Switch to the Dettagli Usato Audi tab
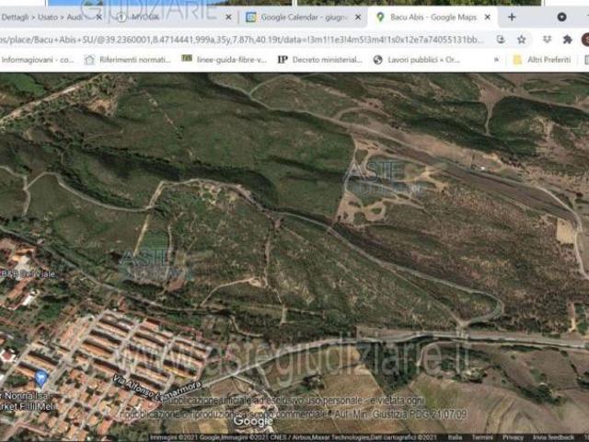 (x=51, y=17)
